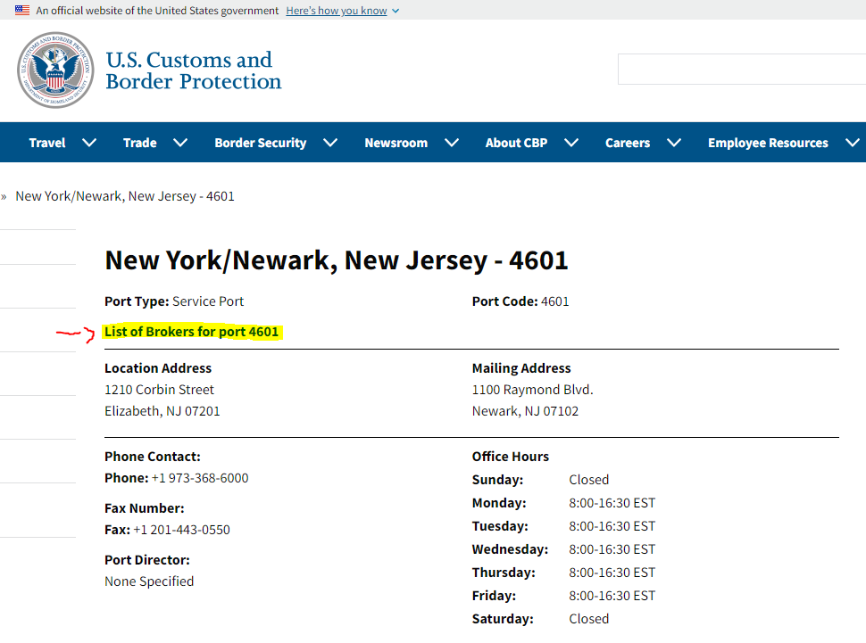Expand the chevron next to Employee Resources
Screen dimensions: 866x643
tap(853, 143)
